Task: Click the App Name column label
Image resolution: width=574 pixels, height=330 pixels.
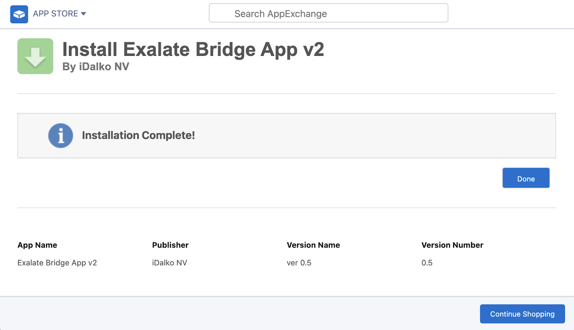Action: [x=37, y=245]
